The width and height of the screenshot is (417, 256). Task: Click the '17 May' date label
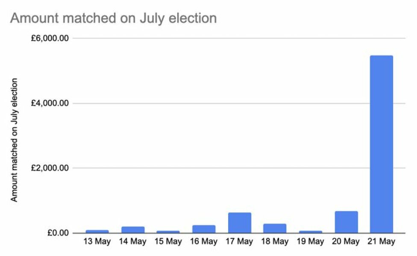point(239,242)
